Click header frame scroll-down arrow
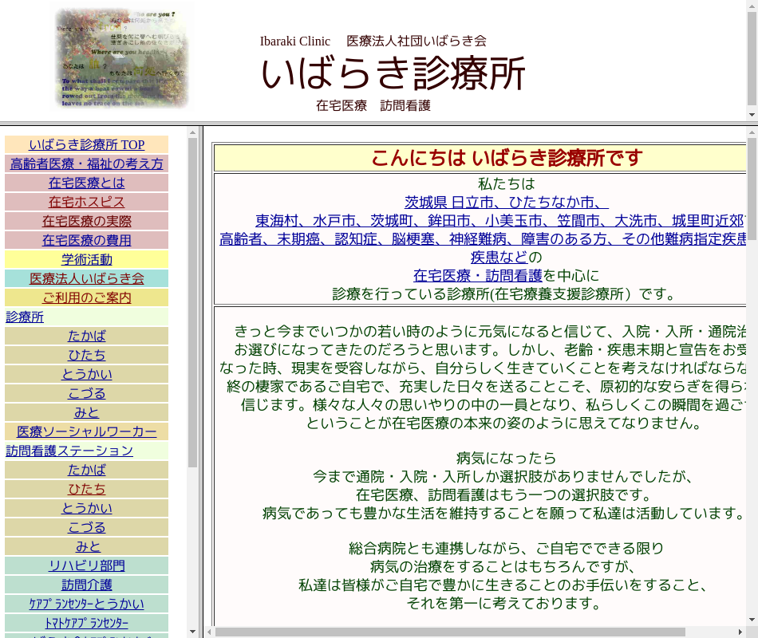 pyautogui.click(x=752, y=115)
